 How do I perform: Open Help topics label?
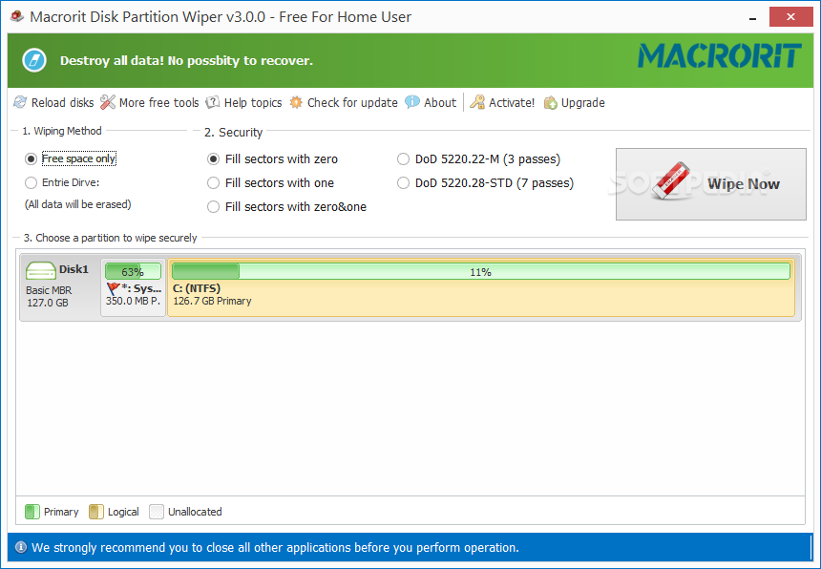[x=253, y=102]
